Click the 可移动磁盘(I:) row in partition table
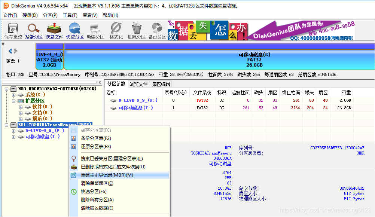The image size is (375, 217). [x=229, y=108]
